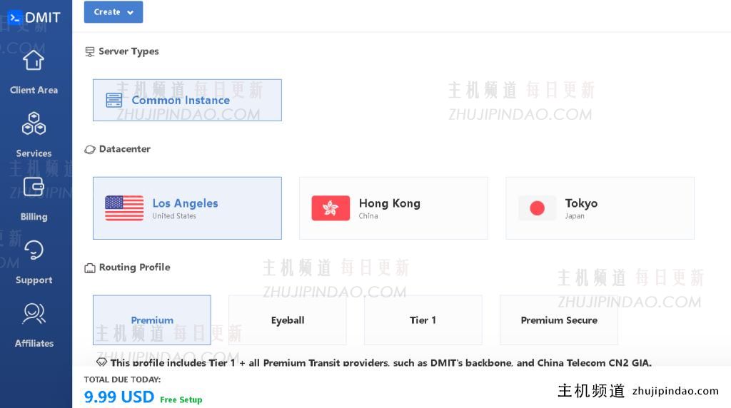The width and height of the screenshot is (731, 408).
Task: Select Eyeball routing profile
Action: coord(288,320)
